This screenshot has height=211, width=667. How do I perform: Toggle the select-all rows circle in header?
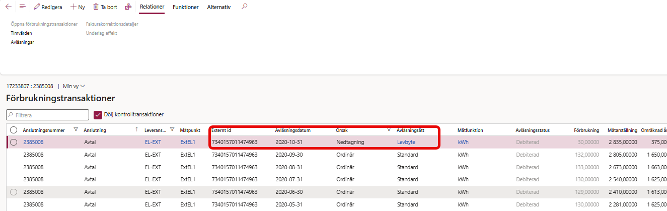tap(14, 130)
